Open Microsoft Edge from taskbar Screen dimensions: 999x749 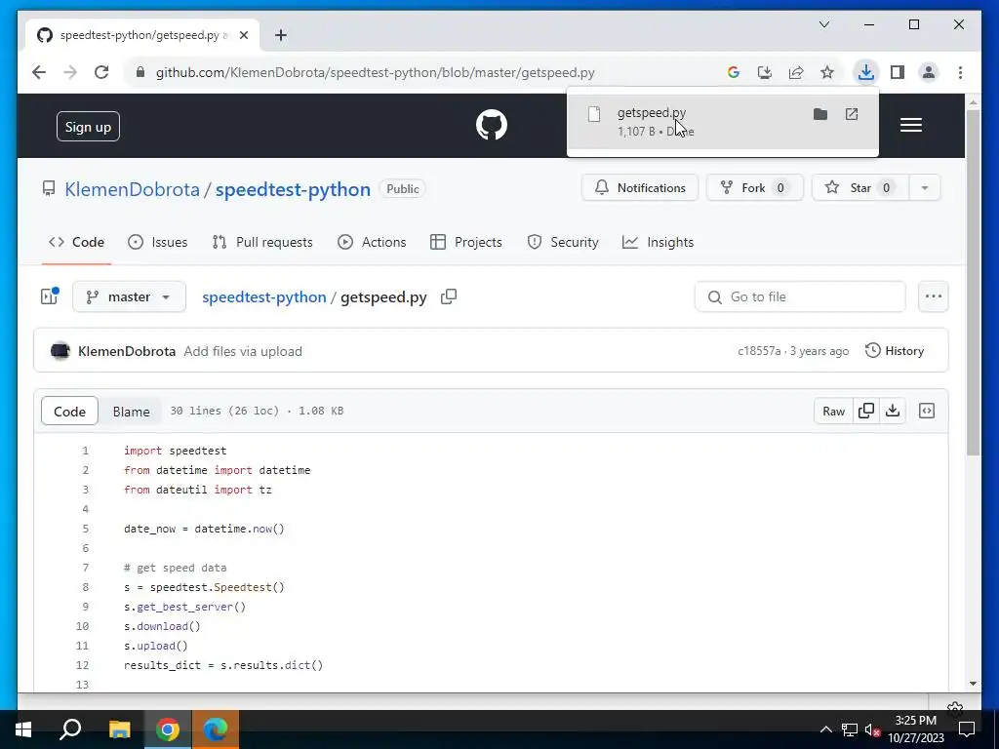[x=216, y=729]
